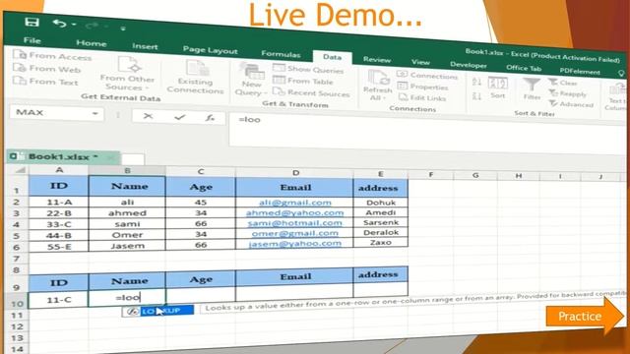
Task: Open Refresh All dropdown
Action: coord(377,86)
